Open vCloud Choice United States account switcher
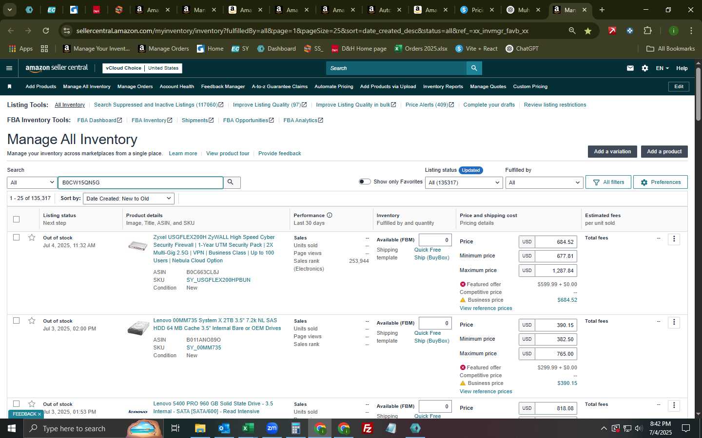This screenshot has height=438, width=702. point(142,68)
